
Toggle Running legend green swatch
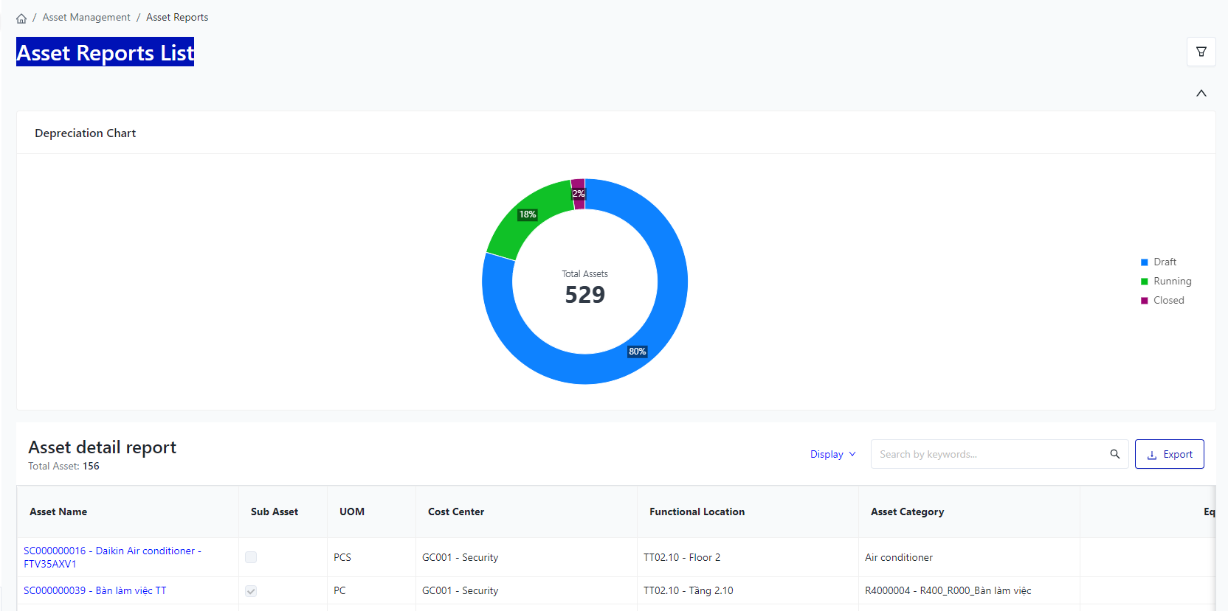pyautogui.click(x=1145, y=282)
